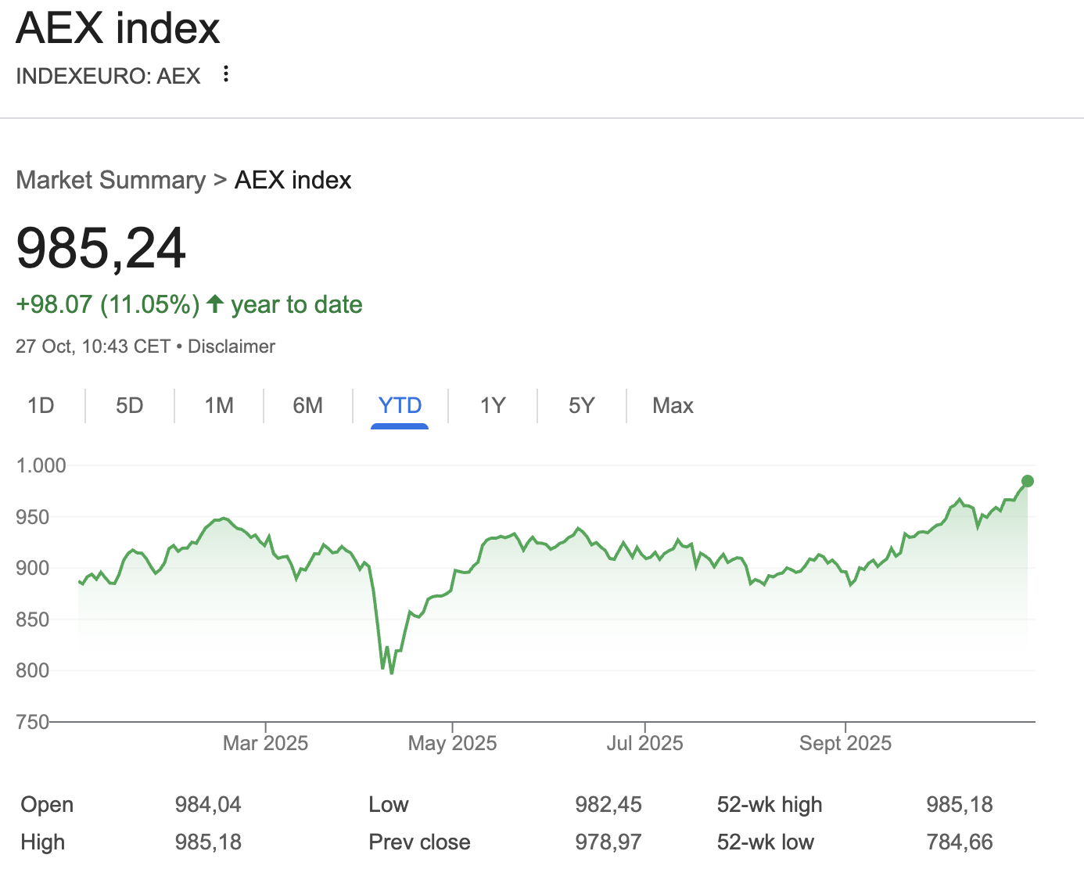Click the Market Summary breadcrumb link
Image resolution: width=1084 pixels, height=887 pixels.
pyautogui.click(x=110, y=180)
